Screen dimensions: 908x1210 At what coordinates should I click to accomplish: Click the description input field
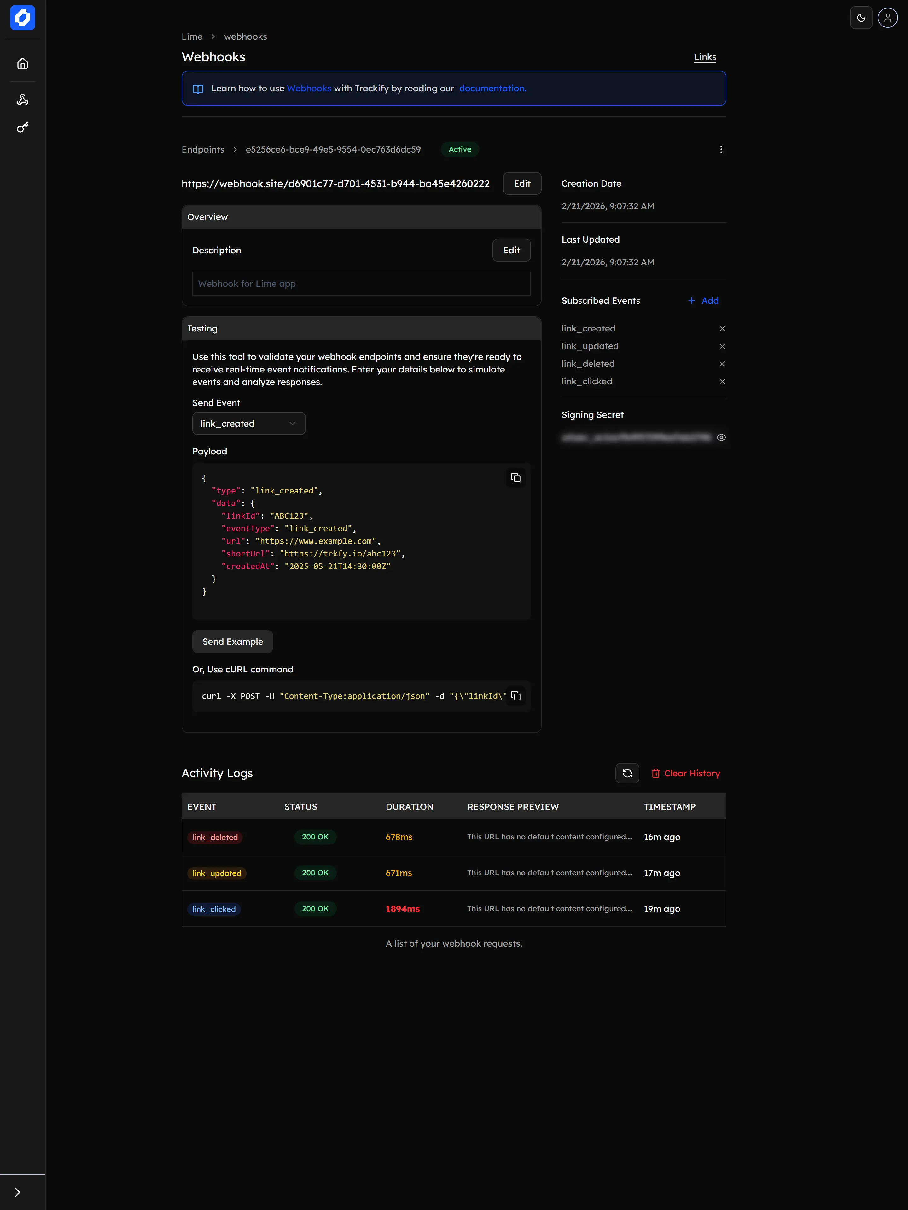point(361,283)
